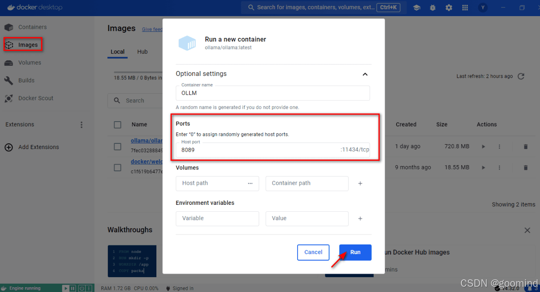The height and width of the screenshot is (292, 540).
Task: Delete the ollama image via trash icon
Action: point(526,146)
